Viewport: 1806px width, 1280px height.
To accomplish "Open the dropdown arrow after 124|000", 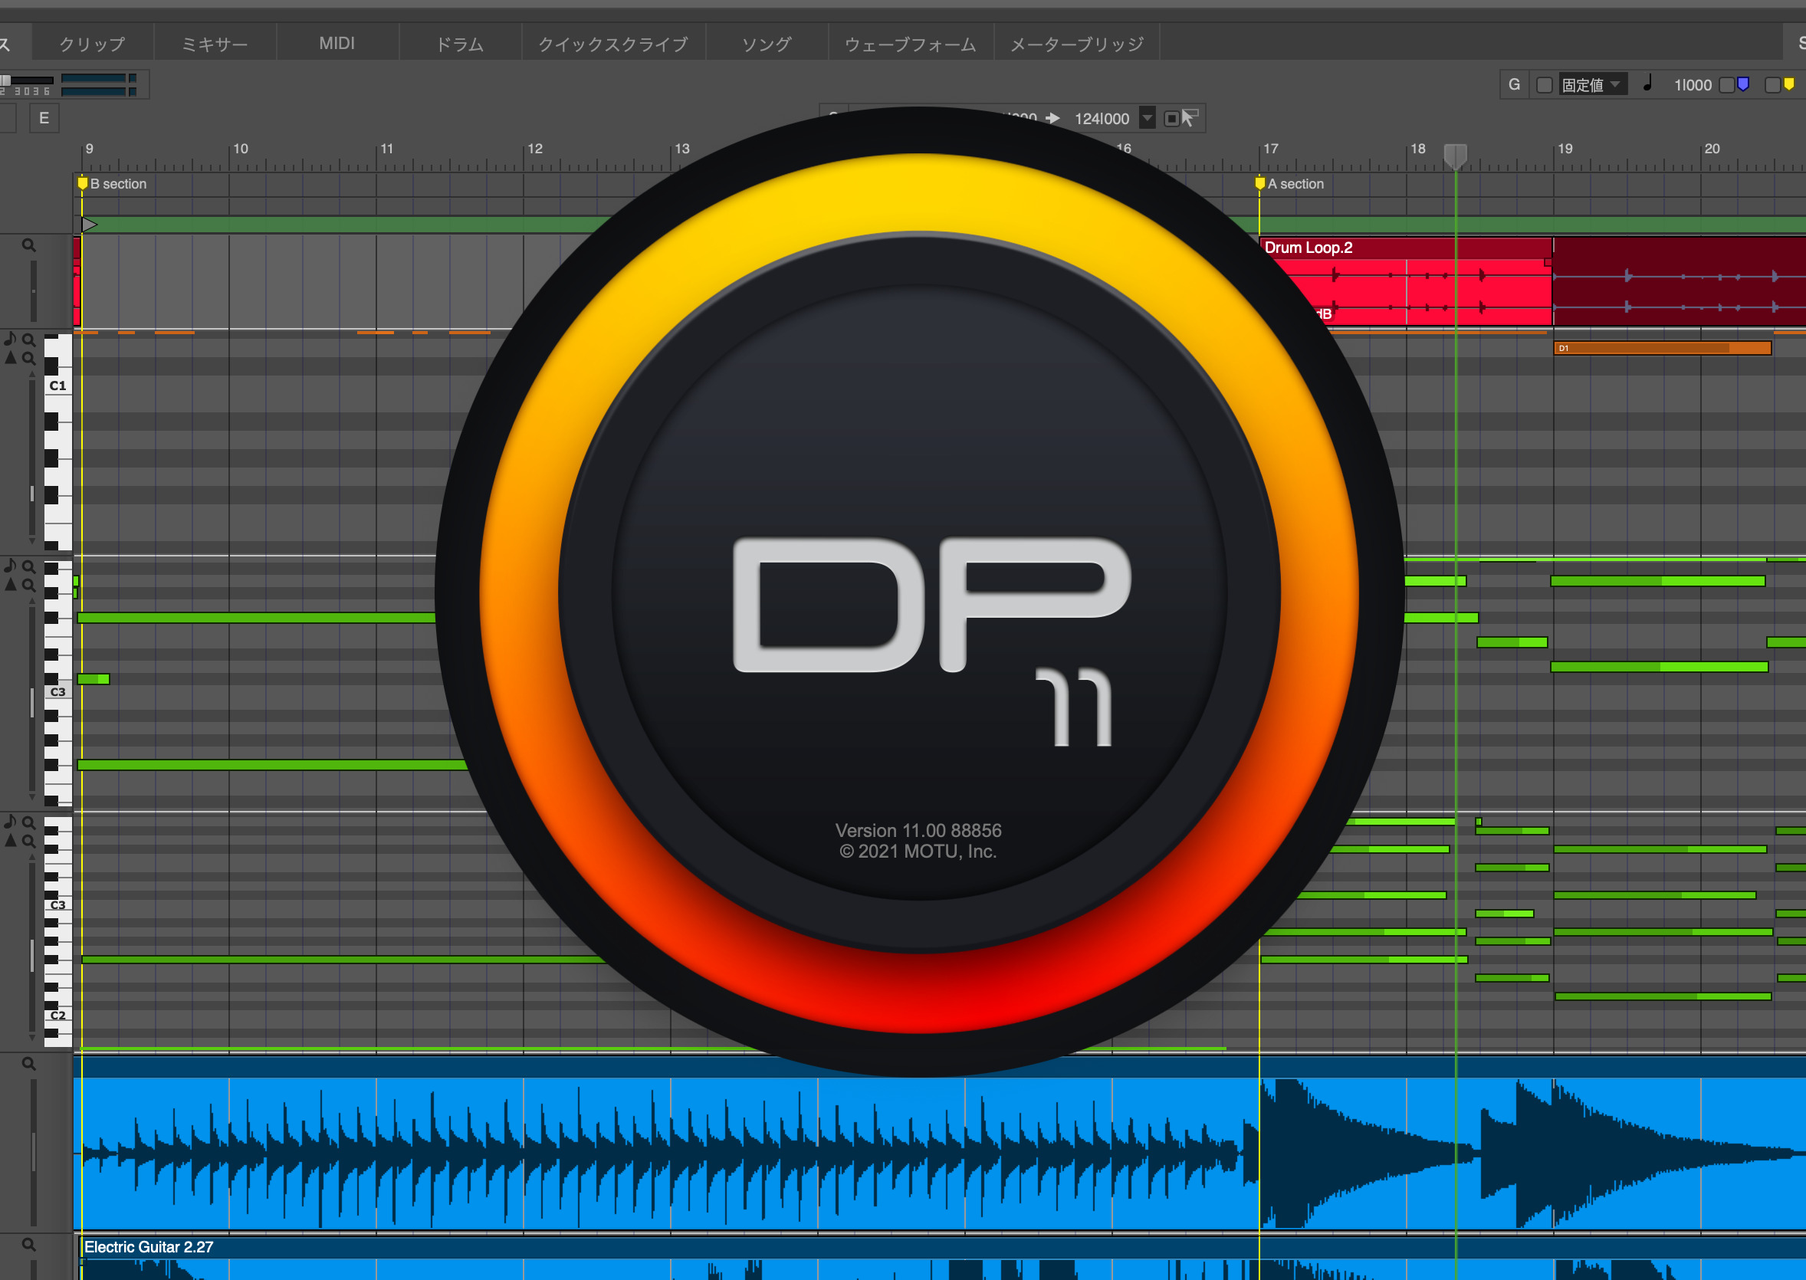I will (1148, 118).
